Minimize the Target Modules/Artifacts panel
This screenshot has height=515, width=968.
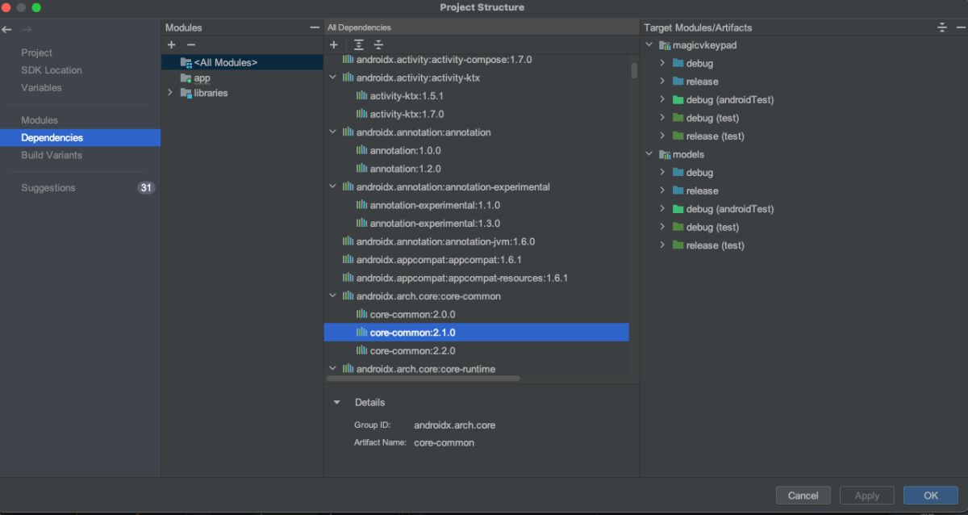960,27
